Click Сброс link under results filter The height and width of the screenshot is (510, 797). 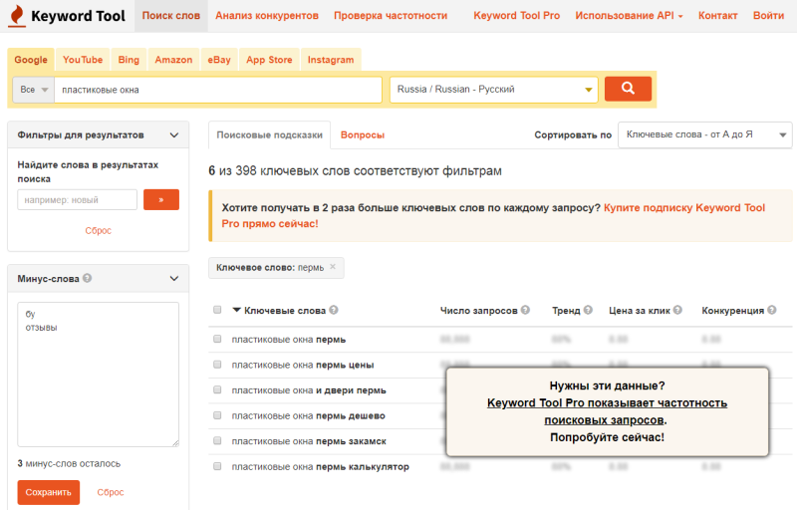(x=98, y=231)
